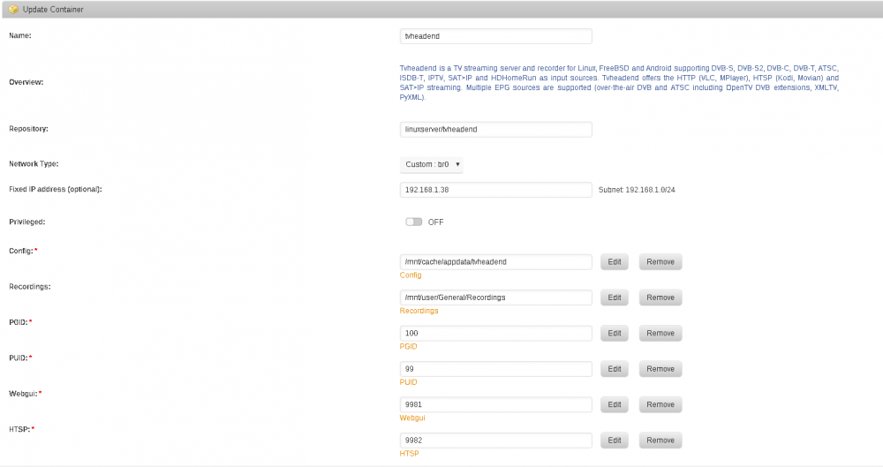
Task: Click the Recordings path input field
Action: pyautogui.click(x=495, y=298)
